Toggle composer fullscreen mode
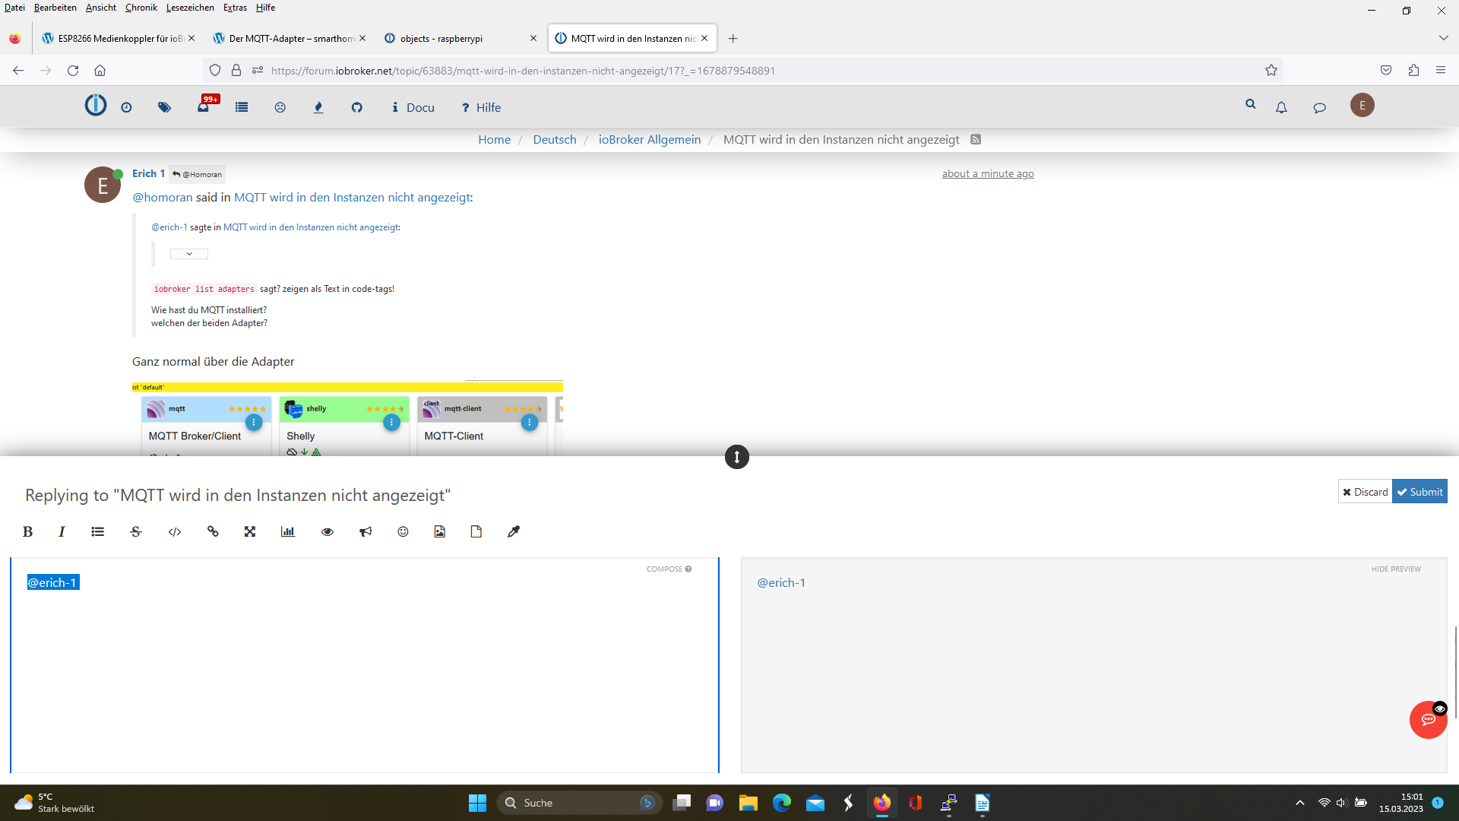 (x=250, y=532)
